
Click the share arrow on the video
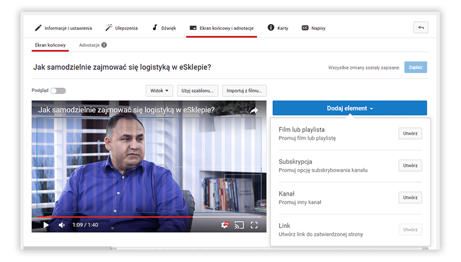(254, 110)
